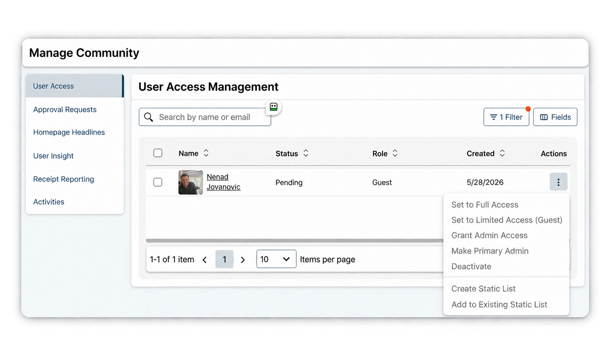Sort by Role column arrows

[395, 153]
